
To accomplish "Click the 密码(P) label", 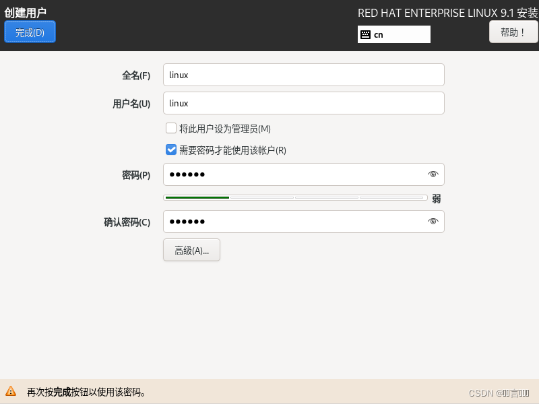I will pyautogui.click(x=136, y=175).
